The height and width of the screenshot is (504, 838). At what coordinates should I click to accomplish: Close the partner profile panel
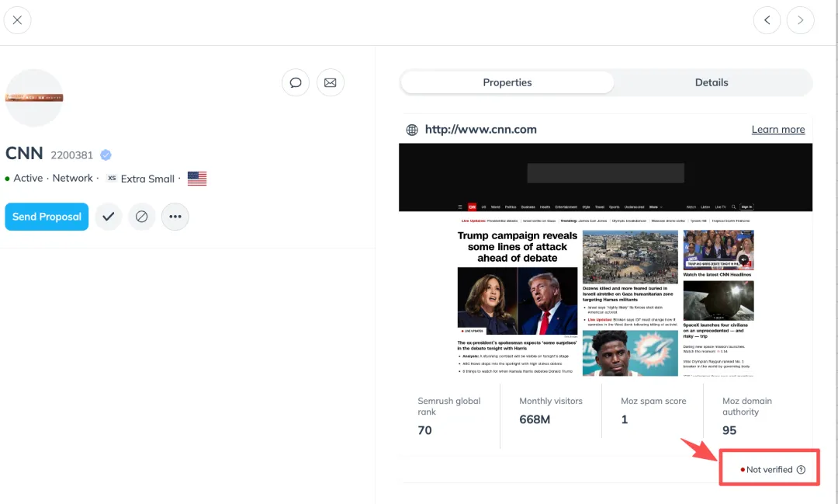pos(17,20)
